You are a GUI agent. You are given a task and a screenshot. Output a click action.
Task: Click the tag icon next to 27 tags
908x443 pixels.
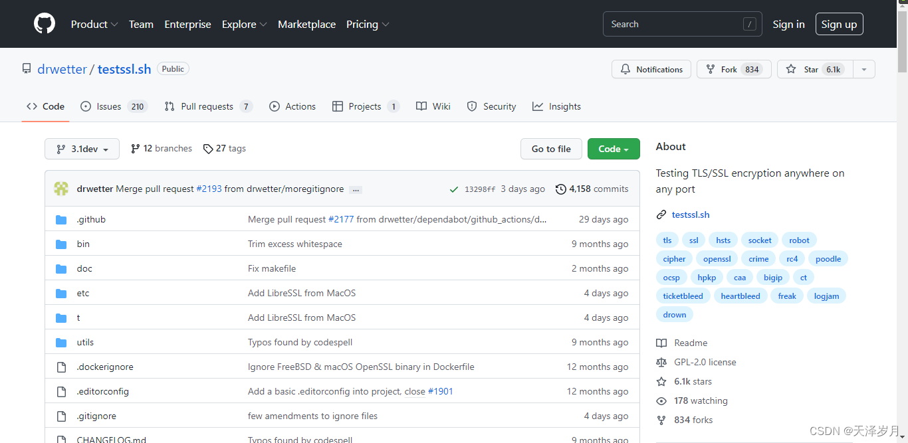coord(208,149)
